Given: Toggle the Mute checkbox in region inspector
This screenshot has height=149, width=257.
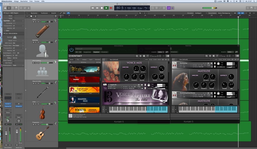Looking at the screenshot, I should tap(14, 16).
